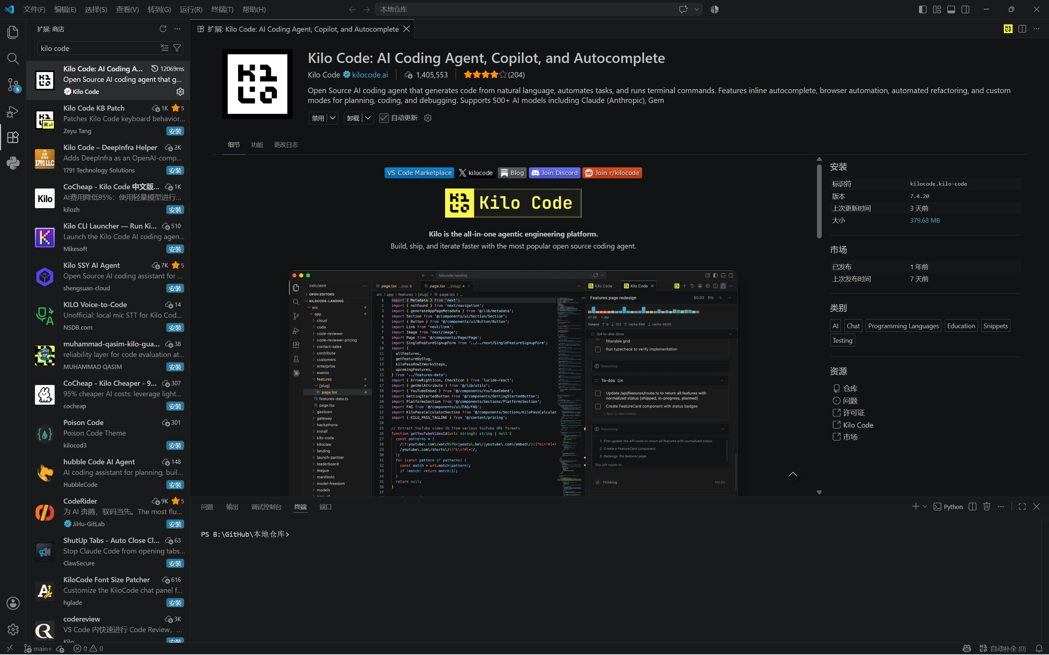Switch to the 调试控制台 panel tab
The height and width of the screenshot is (655, 1049).
[x=267, y=507]
